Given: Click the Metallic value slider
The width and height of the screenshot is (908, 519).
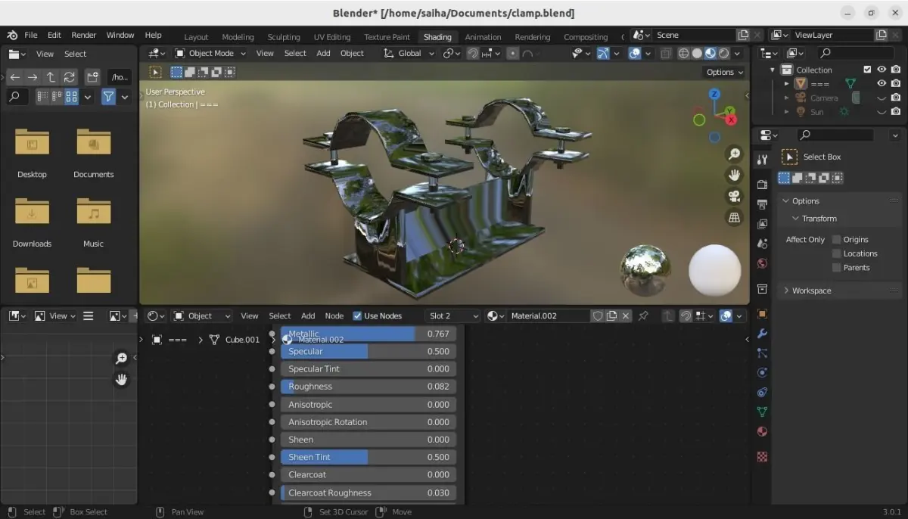Looking at the screenshot, I should coord(368,334).
